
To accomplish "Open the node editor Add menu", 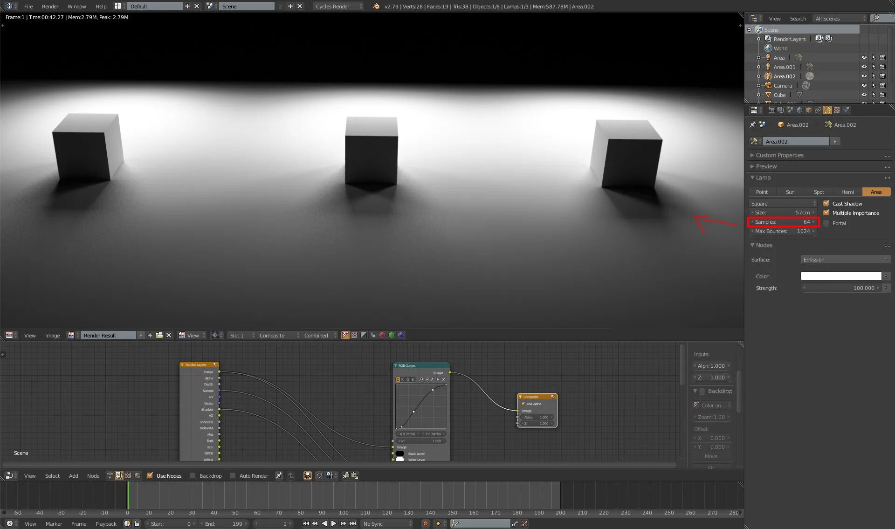I will [73, 476].
